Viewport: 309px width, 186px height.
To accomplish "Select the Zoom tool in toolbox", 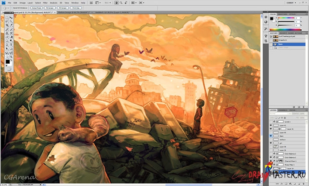I will click(11, 57).
